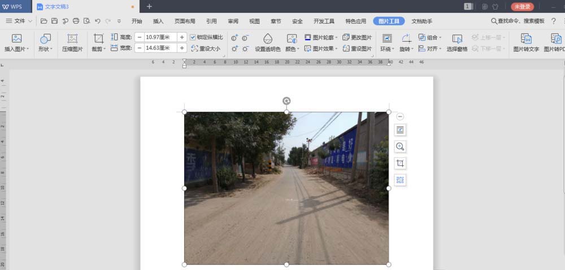Click the Change Picture (更改图片) button
The width and height of the screenshot is (565, 270).
point(357,37)
